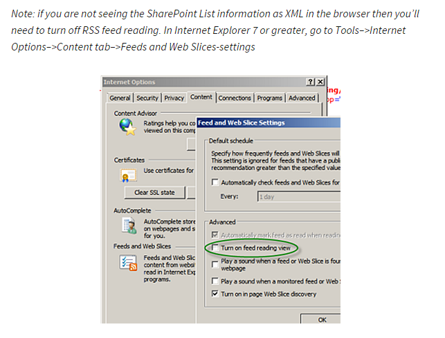
Task: Click the Certificates section heading
Action: [129, 160]
